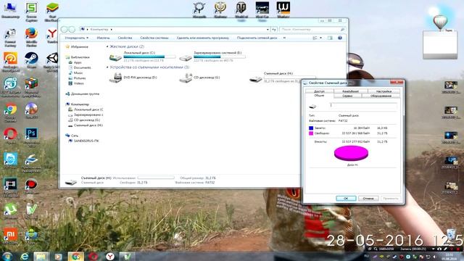The image size is (464, 261).
Task: Open Videos library in navigation pane
Action: 76,83
